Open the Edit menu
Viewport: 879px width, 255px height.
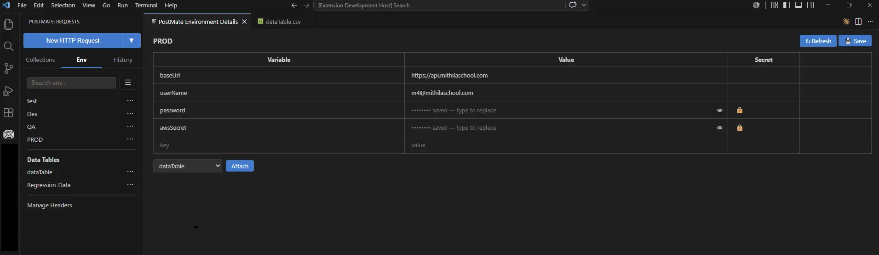click(x=39, y=6)
